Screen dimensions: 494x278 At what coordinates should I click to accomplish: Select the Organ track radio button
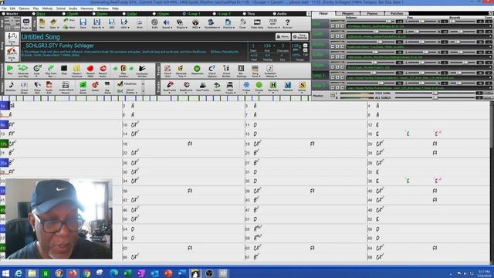point(154,14)
